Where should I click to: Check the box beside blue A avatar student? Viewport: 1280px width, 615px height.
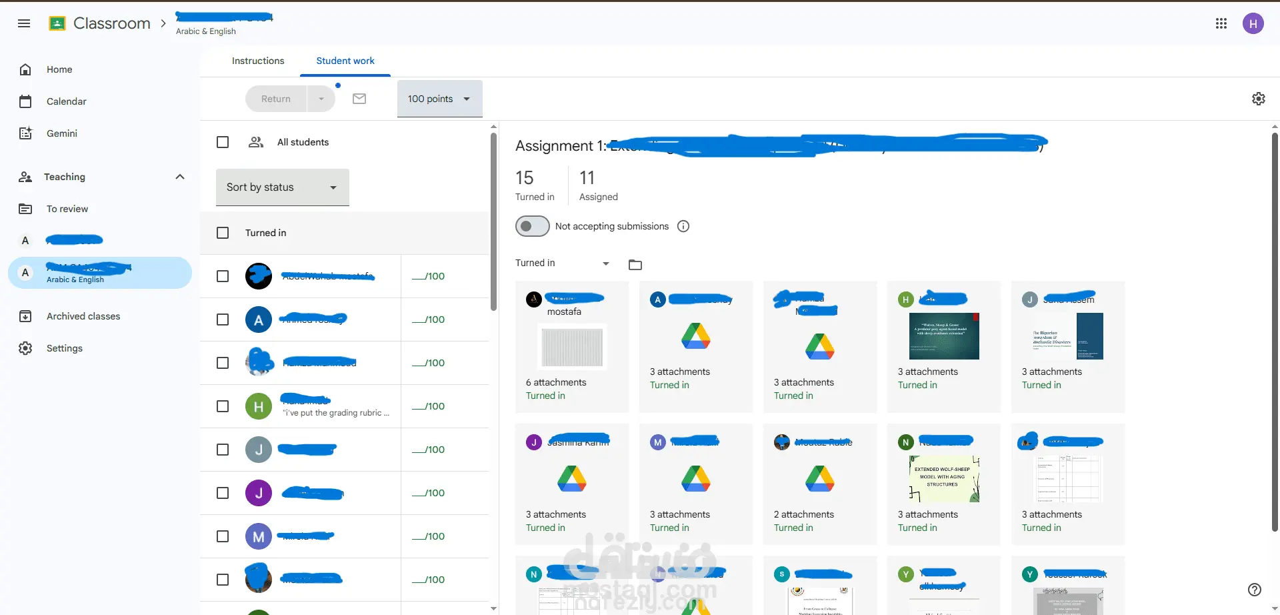[223, 320]
